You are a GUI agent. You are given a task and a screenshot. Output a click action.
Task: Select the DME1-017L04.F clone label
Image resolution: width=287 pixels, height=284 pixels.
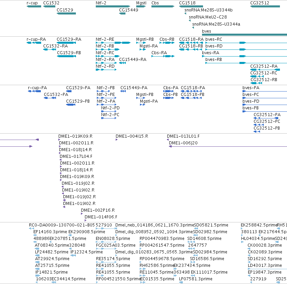pyautogui.click(x=76, y=156)
